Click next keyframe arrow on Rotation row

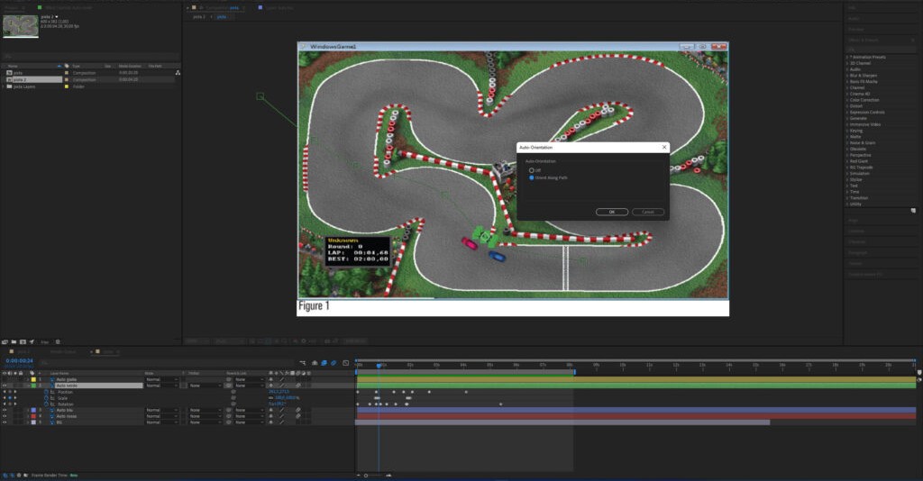click(15, 404)
